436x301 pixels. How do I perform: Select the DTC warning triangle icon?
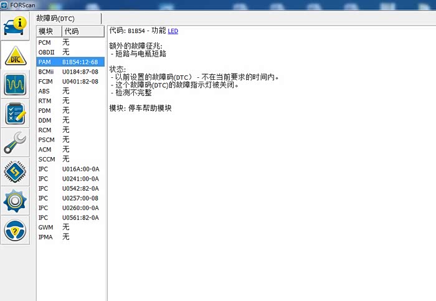pos(15,55)
